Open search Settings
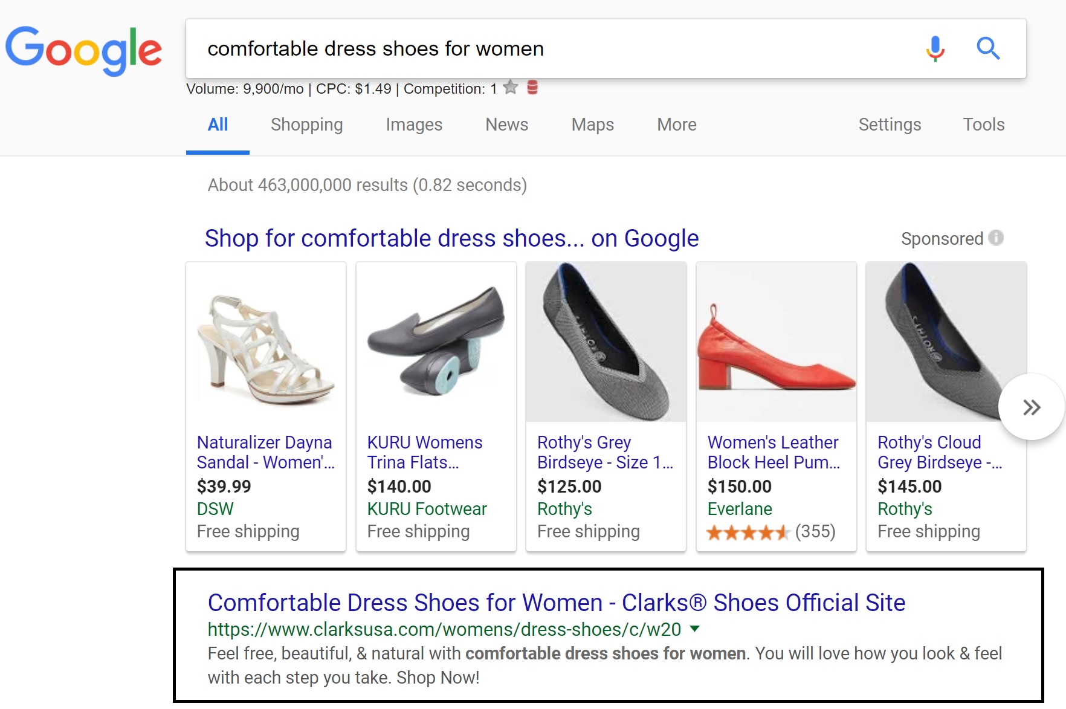The height and width of the screenshot is (709, 1066). pos(890,125)
